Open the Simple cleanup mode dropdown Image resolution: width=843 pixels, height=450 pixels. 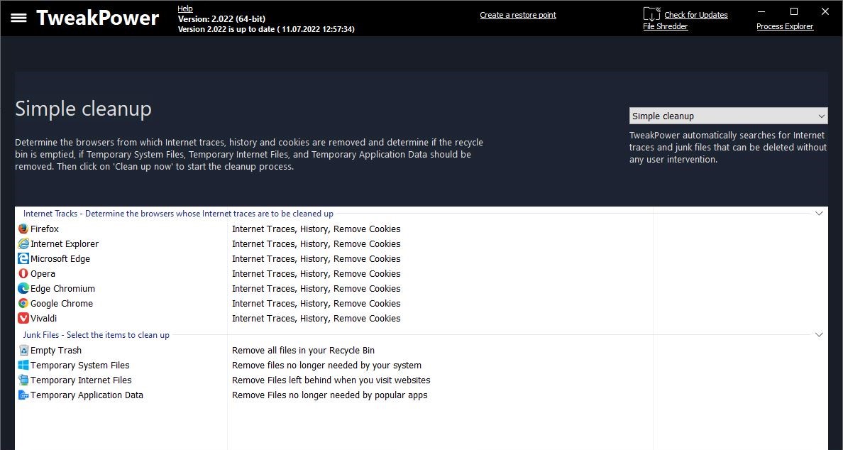(729, 116)
